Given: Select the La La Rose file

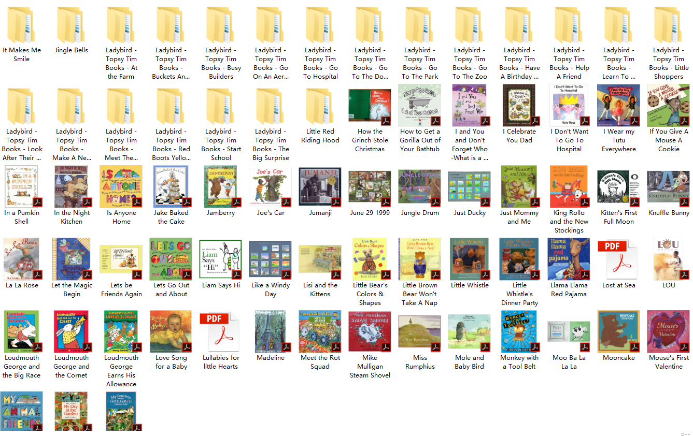Looking at the screenshot, I should point(21,259).
